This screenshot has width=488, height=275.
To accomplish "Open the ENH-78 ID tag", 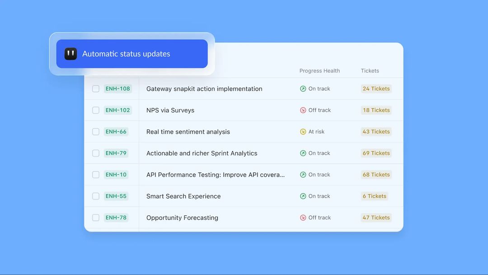I will [116, 218].
